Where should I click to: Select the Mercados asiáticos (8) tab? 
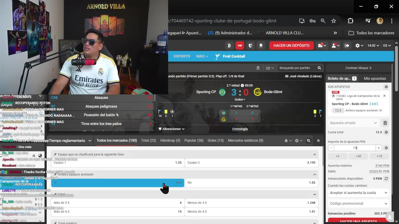point(246,141)
